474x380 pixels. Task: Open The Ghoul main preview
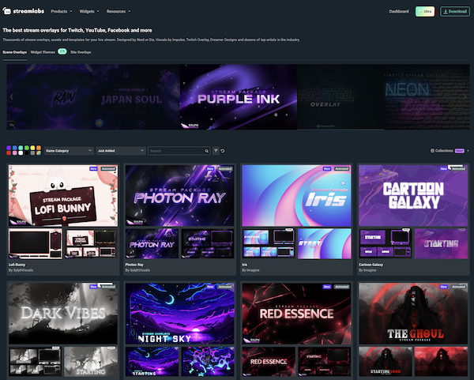click(413, 314)
